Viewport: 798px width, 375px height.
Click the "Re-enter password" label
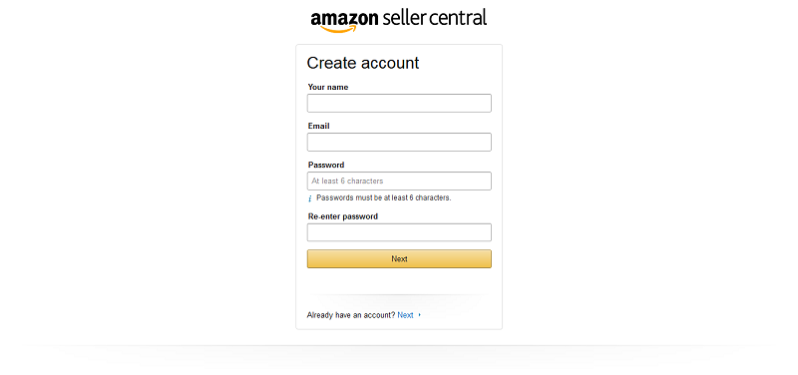tap(343, 216)
